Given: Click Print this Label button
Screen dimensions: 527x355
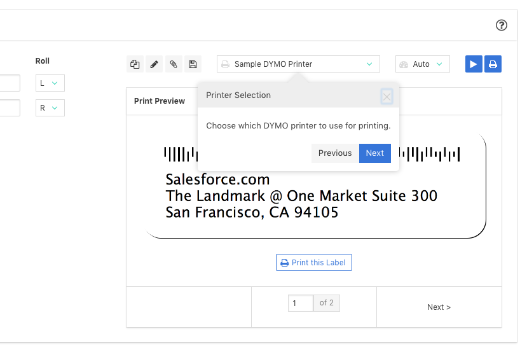Looking at the screenshot, I should click(x=313, y=263).
